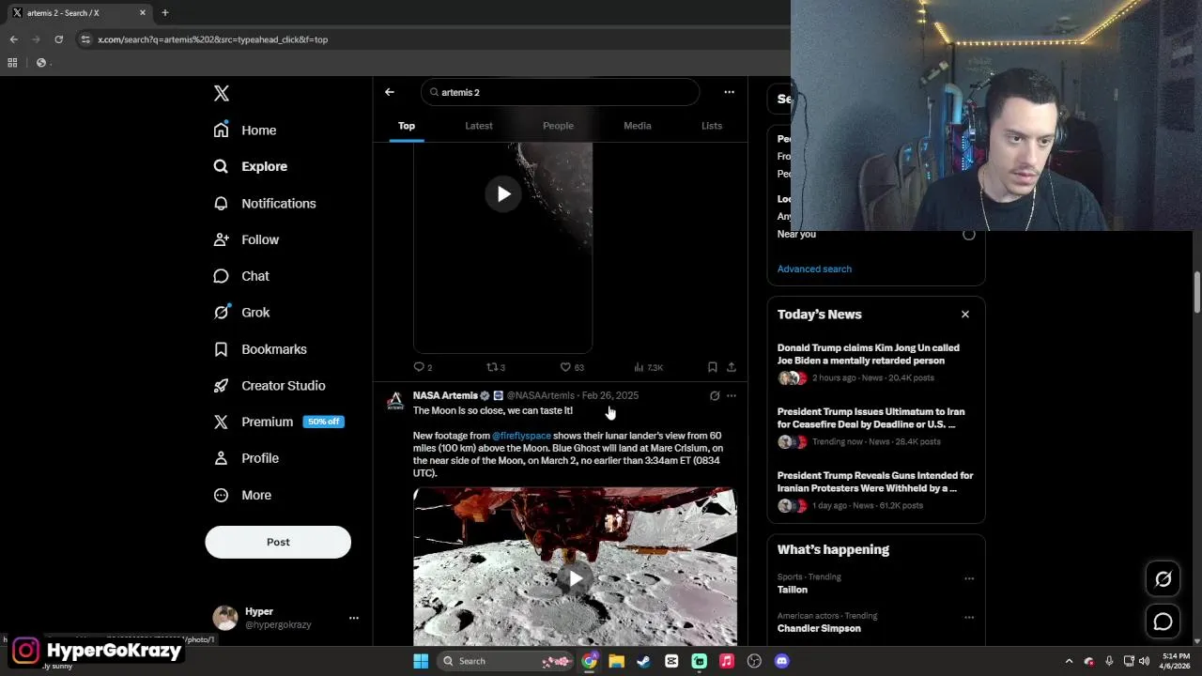The image size is (1202, 676).
Task: Open Taillon trending topic
Action: (793, 590)
